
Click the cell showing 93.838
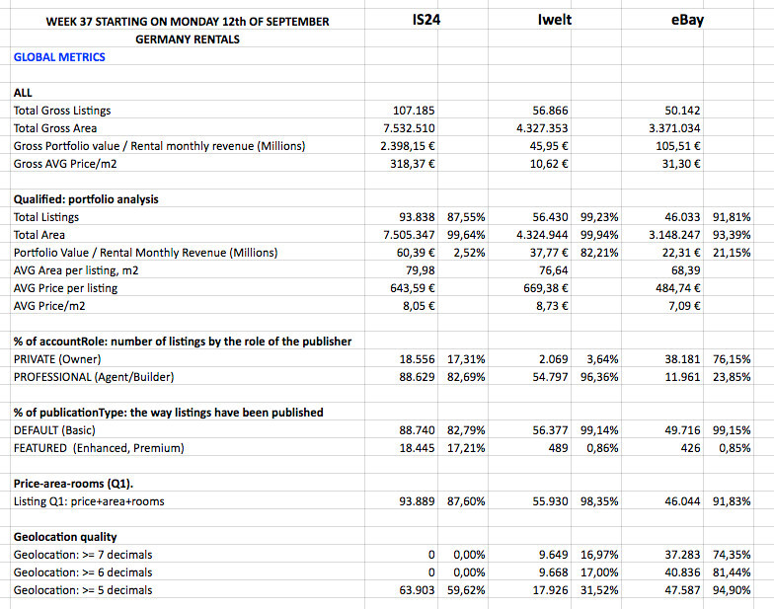coord(417,217)
